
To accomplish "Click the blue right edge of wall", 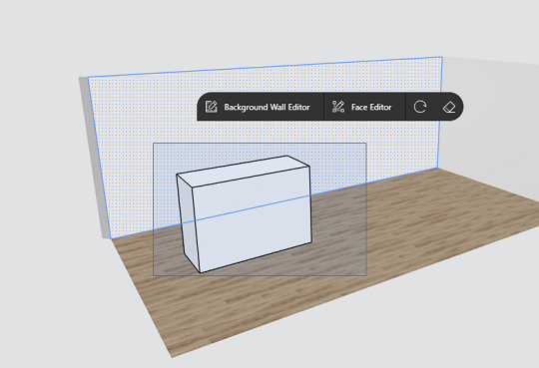I will (440, 113).
